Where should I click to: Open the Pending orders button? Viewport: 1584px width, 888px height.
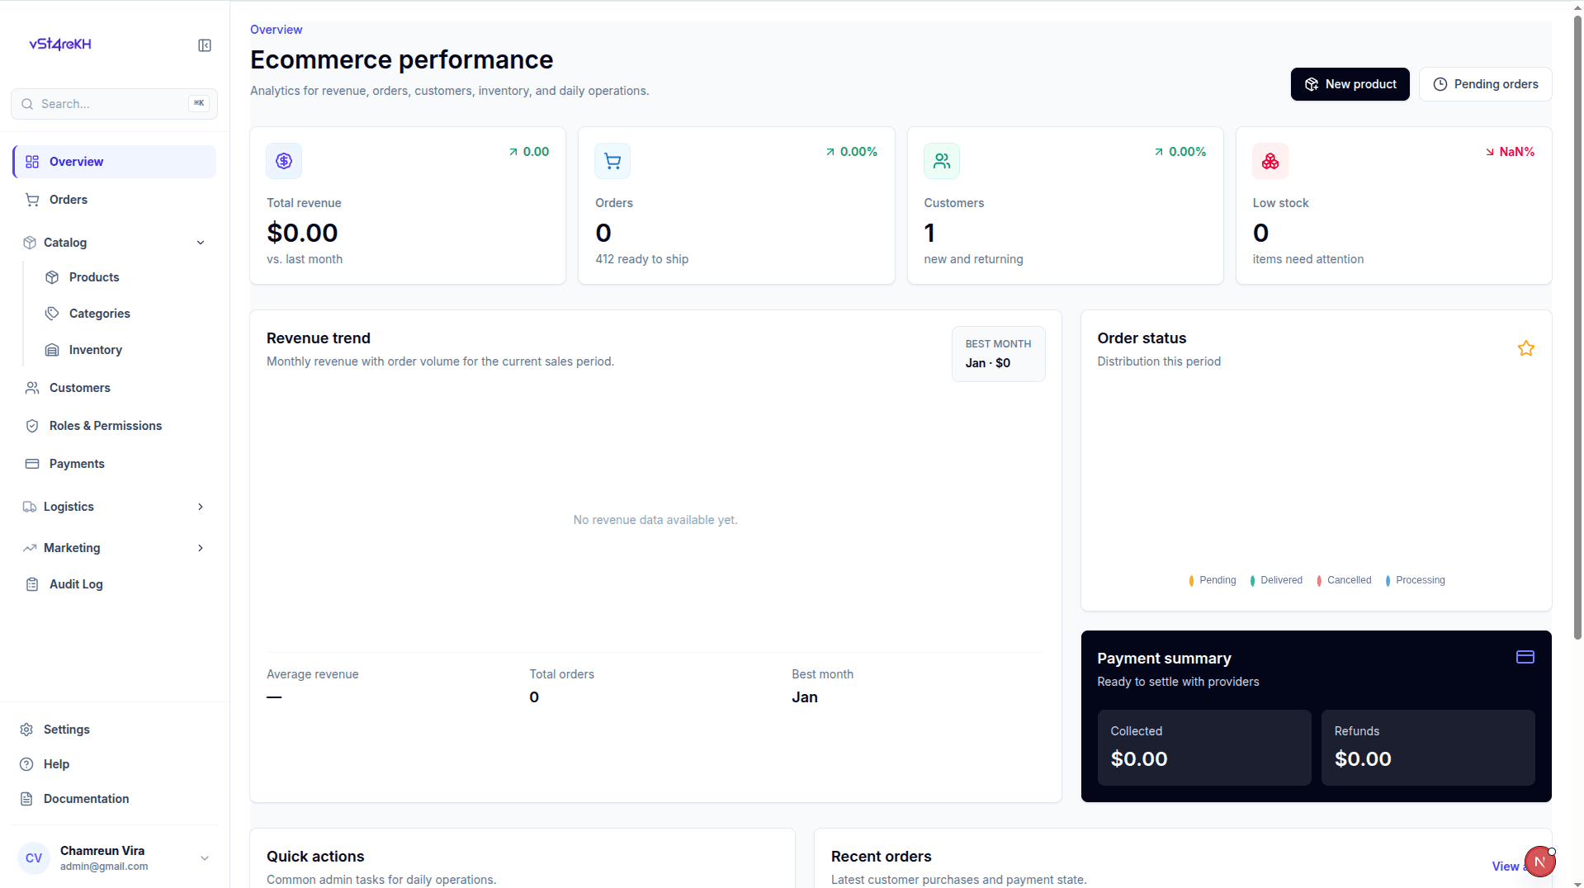tap(1486, 84)
